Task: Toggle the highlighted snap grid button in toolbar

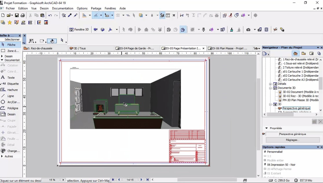Action: tap(107, 15)
